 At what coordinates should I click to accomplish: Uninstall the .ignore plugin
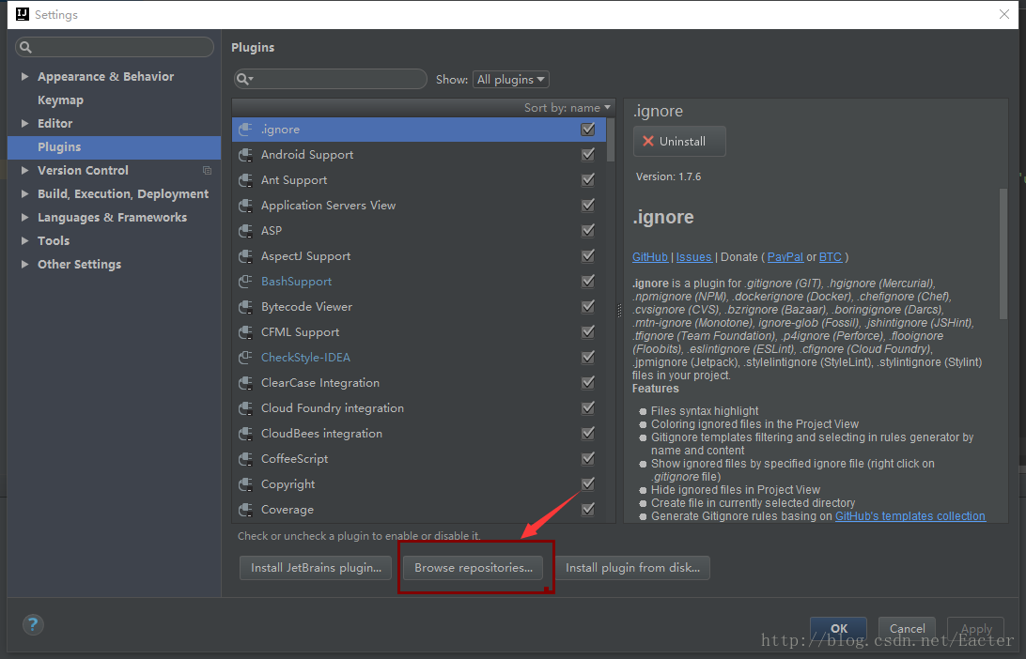(679, 141)
